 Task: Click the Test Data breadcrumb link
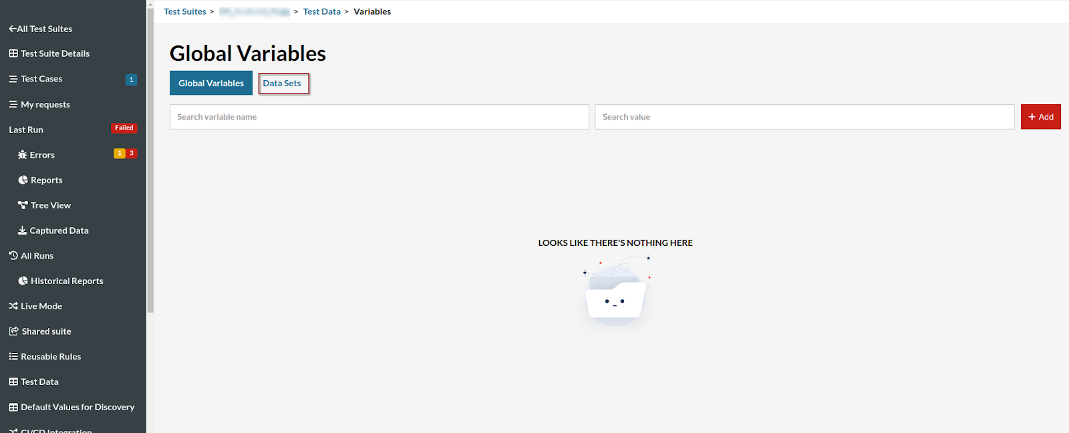[321, 11]
